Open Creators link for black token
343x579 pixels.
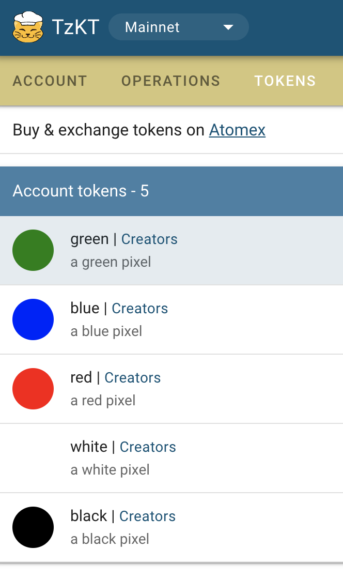[x=147, y=516]
